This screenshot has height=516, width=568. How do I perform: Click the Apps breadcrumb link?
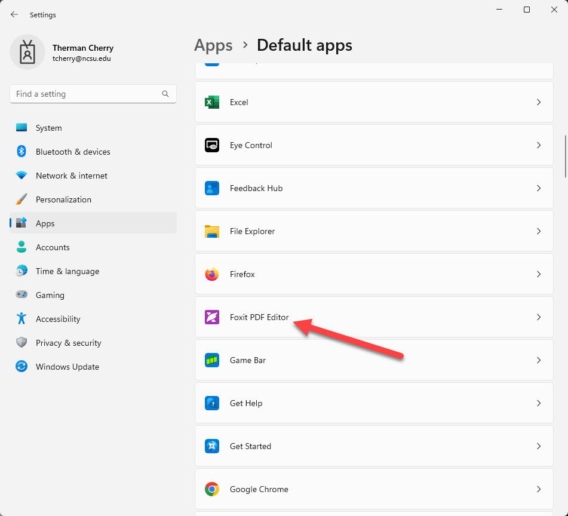point(213,45)
